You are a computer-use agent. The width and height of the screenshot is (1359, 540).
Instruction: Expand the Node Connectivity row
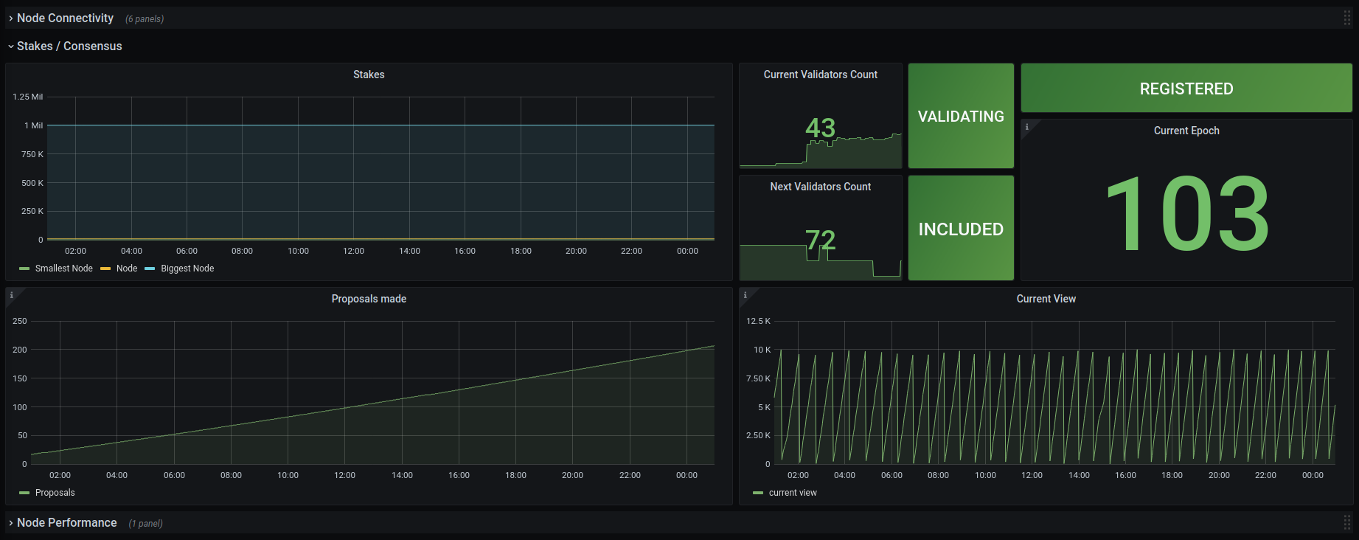click(65, 18)
